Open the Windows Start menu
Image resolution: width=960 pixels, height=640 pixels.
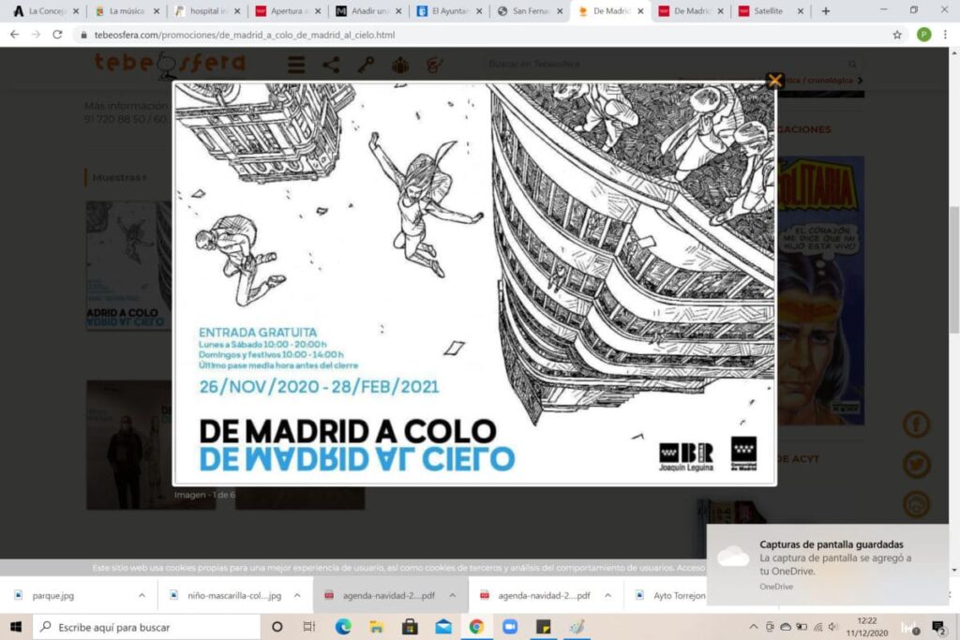coord(16,627)
